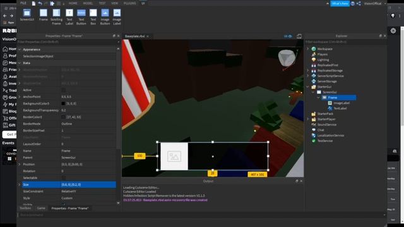Select the ScreenGui item in Explorer
This screenshot has height=227, width=404.
pos(330,92)
